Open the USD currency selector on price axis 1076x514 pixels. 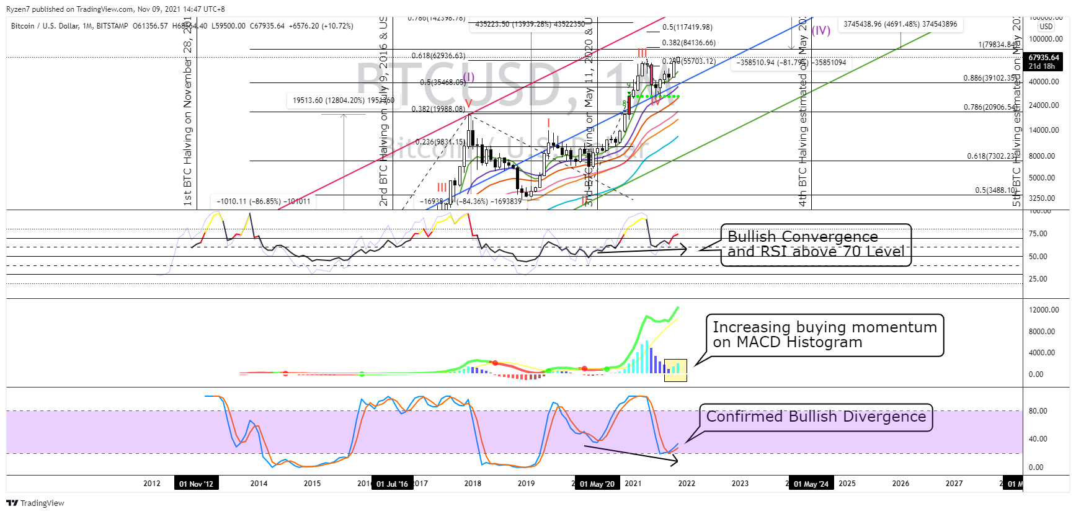click(1046, 26)
